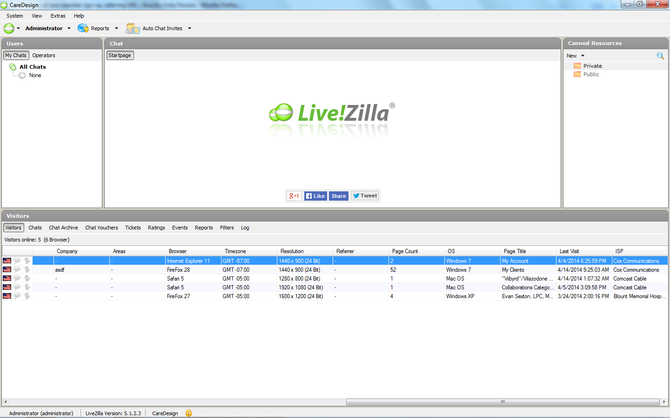
Task: Sort visitors by Browser column header
Action: pyautogui.click(x=193, y=251)
